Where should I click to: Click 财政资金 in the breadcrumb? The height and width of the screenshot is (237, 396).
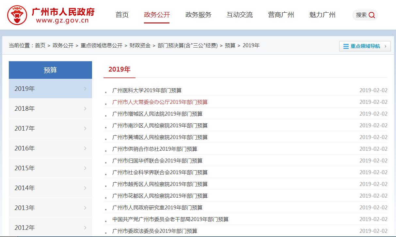140,46
